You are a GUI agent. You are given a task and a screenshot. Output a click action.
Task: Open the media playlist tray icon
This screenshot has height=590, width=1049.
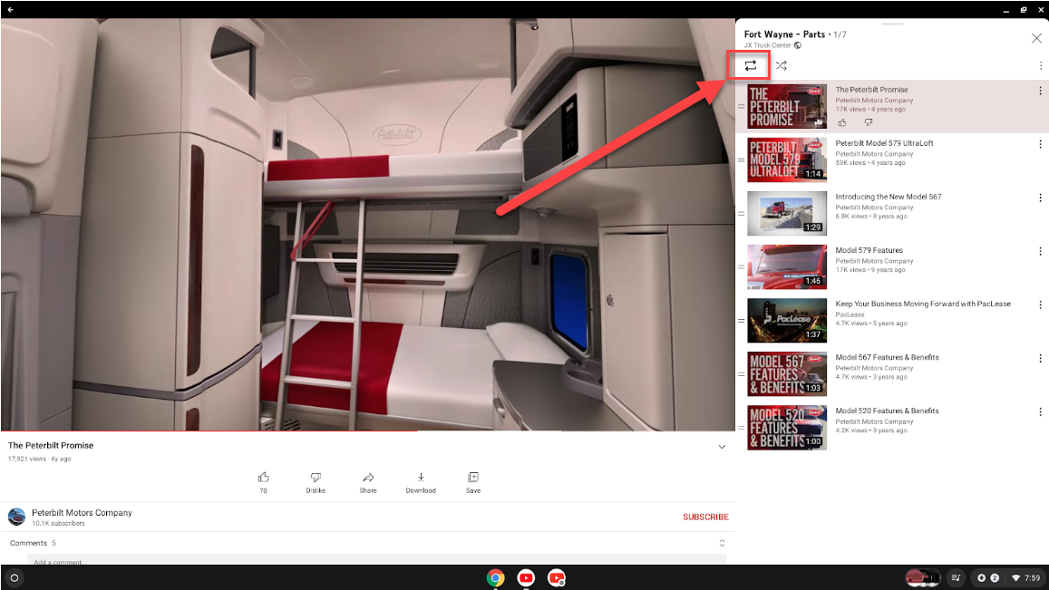[956, 578]
